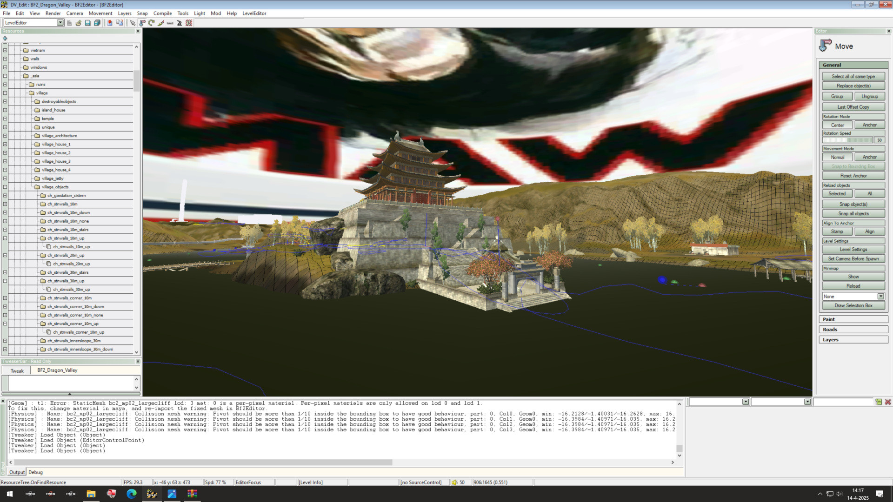Activate the rotate tool on the toolbar
This screenshot has height=502, width=893.
(x=152, y=23)
